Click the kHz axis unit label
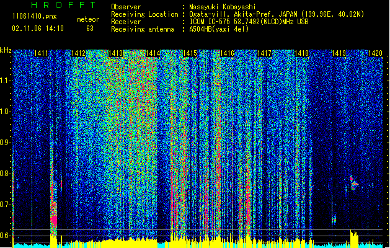This screenshot has width=390, height=248. click(6, 50)
